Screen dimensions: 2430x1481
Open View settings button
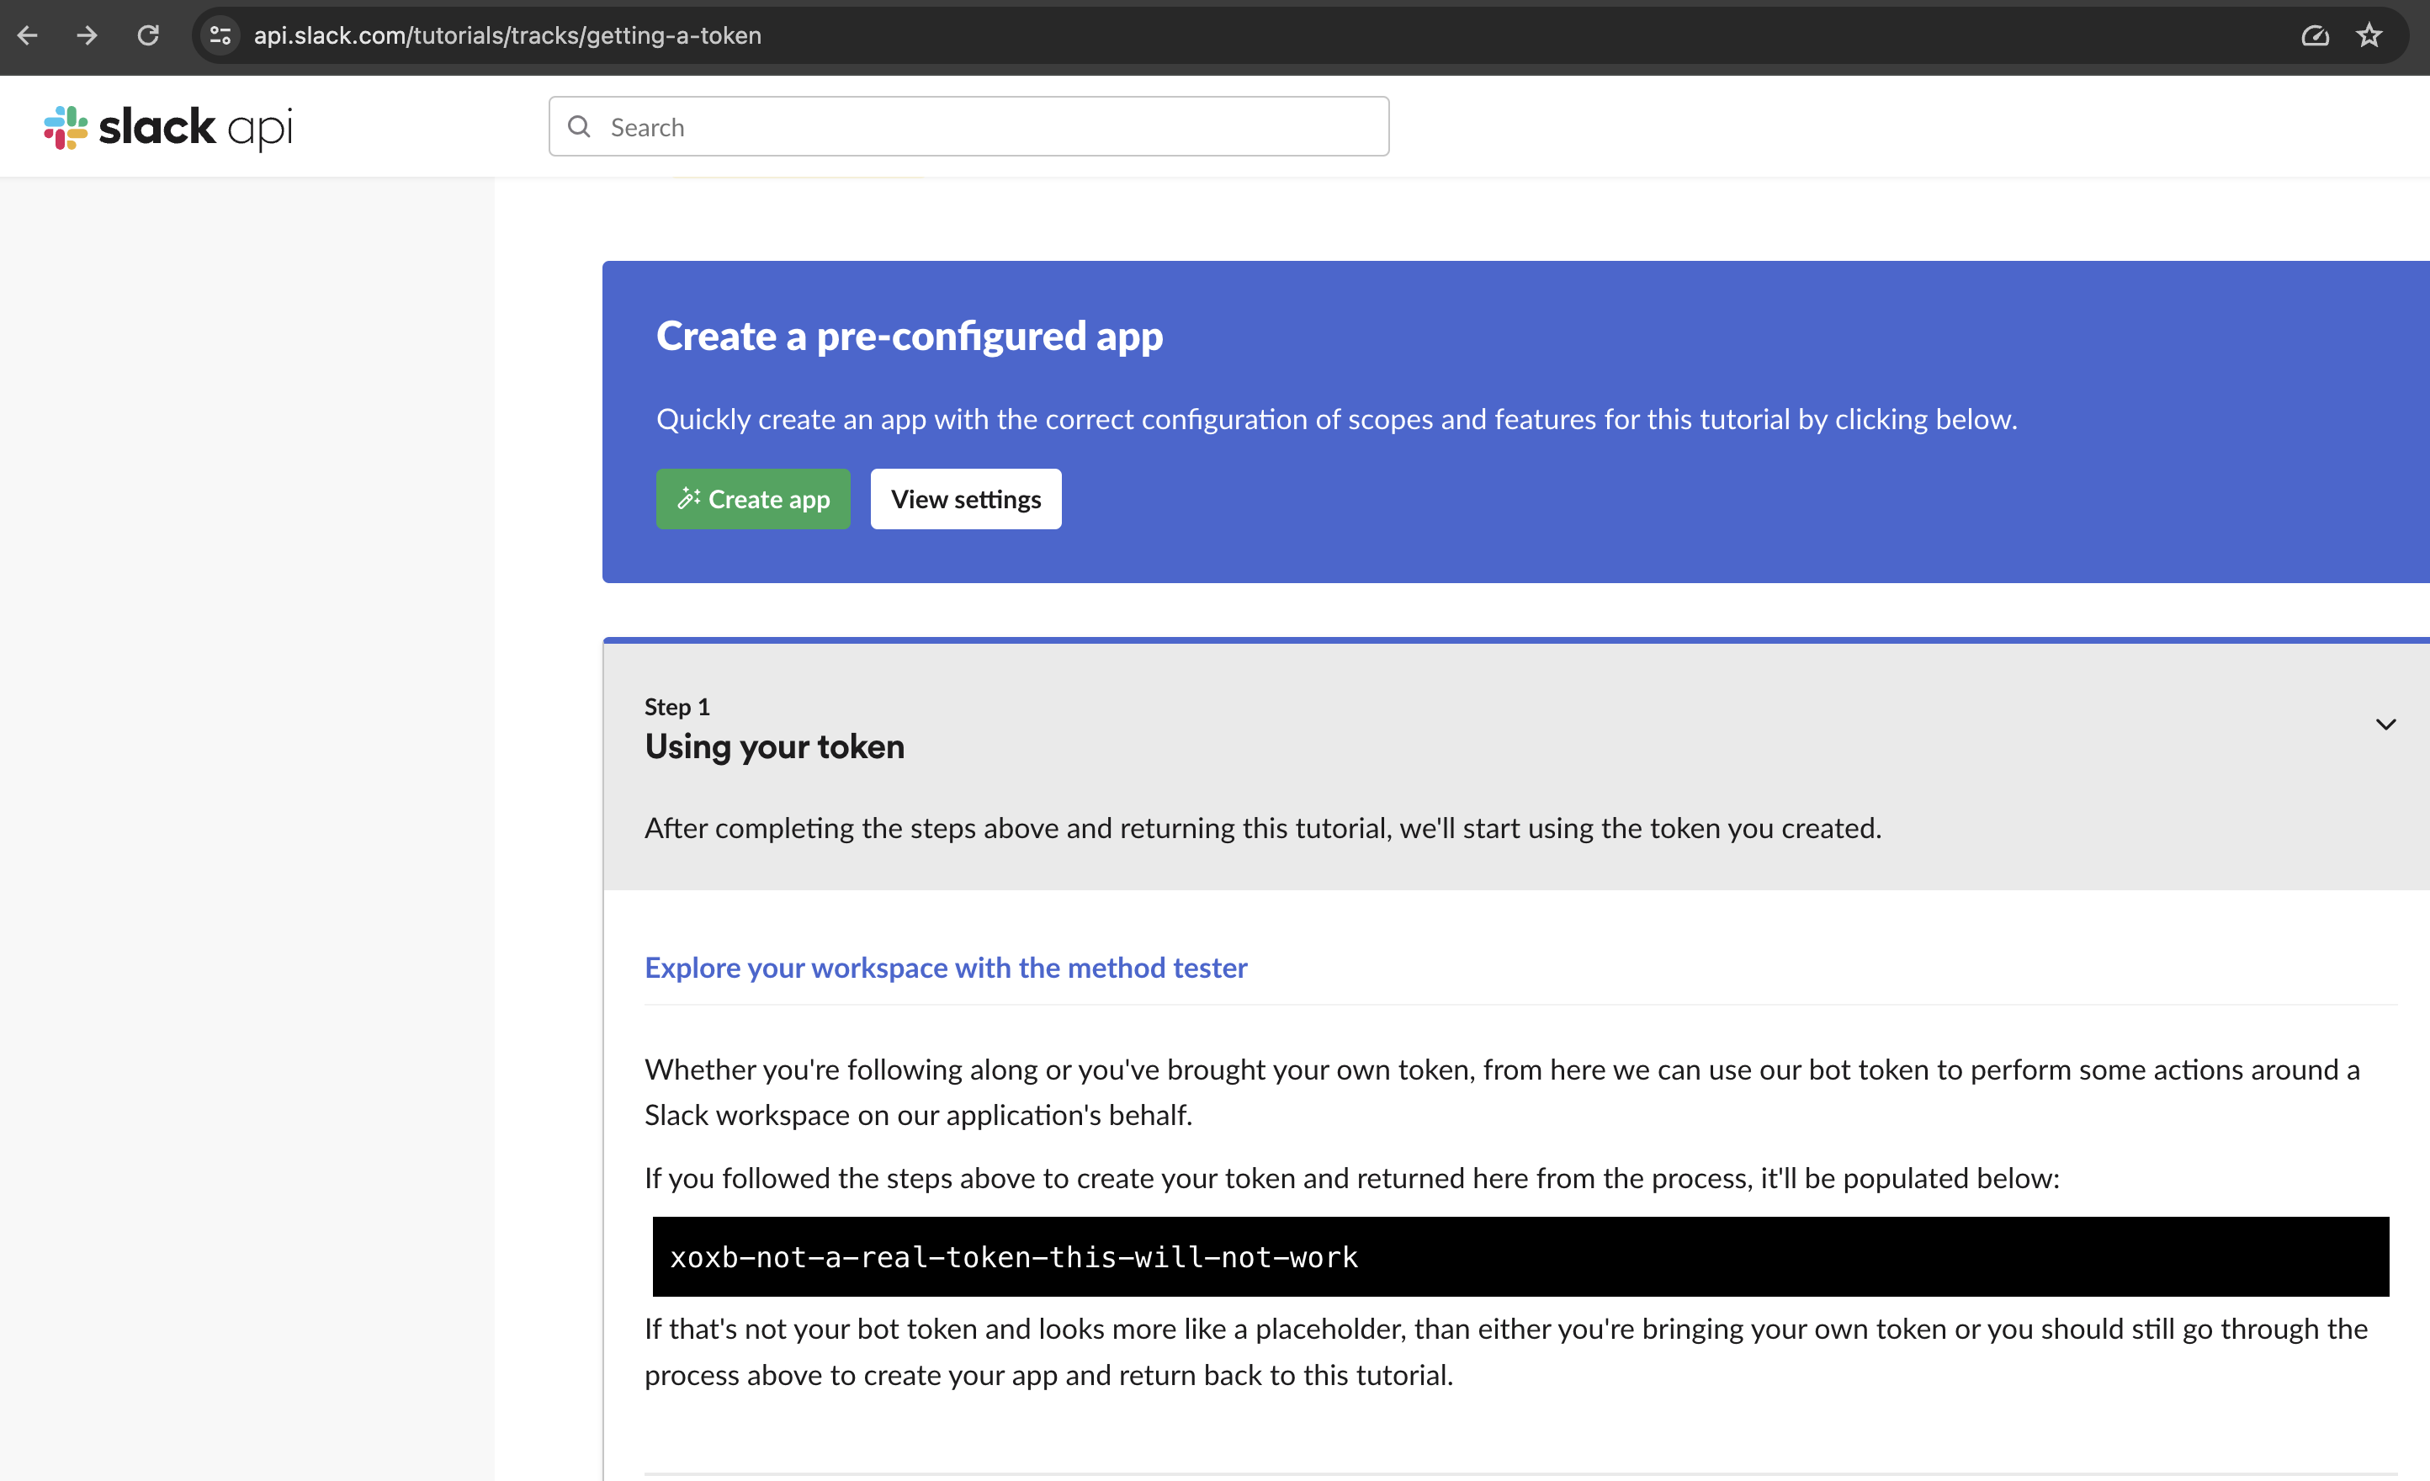click(965, 499)
